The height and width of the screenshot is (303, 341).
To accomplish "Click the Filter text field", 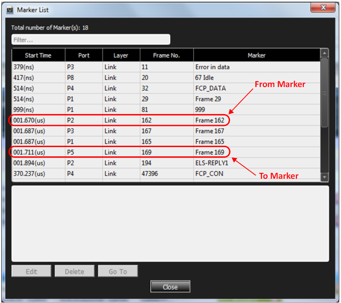I will pos(91,40).
